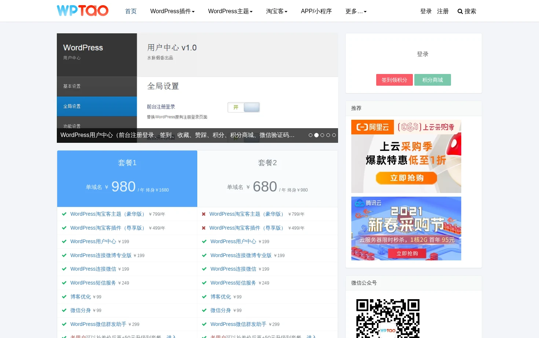This screenshot has width=539, height=338.
Task: Select the 套餐2 pricing tab
Action: coord(267,179)
